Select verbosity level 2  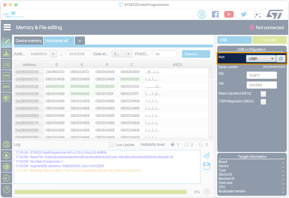187,145
